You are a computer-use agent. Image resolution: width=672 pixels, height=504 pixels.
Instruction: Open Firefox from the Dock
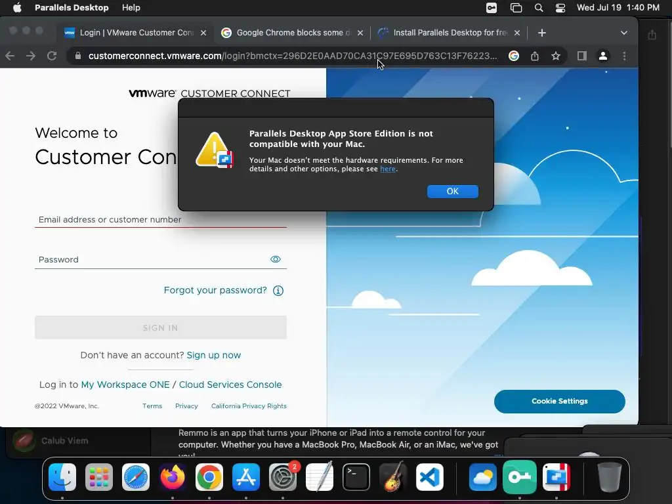tap(173, 476)
